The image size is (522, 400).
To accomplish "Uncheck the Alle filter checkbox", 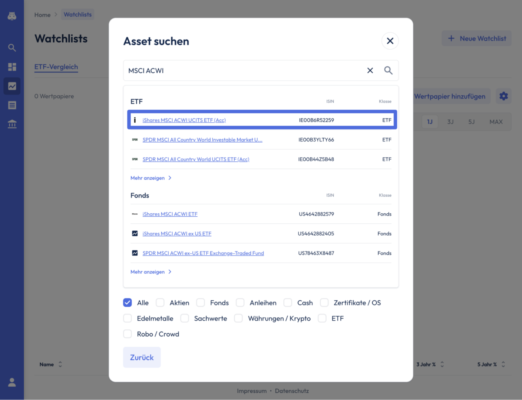I will tap(128, 303).
